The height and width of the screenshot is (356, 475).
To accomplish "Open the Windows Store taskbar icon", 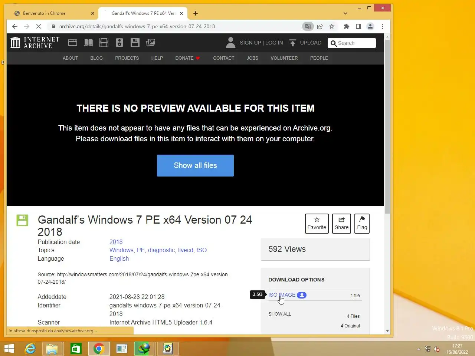I will [76, 349].
